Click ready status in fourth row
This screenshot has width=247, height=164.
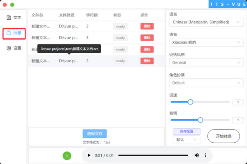[121, 61]
